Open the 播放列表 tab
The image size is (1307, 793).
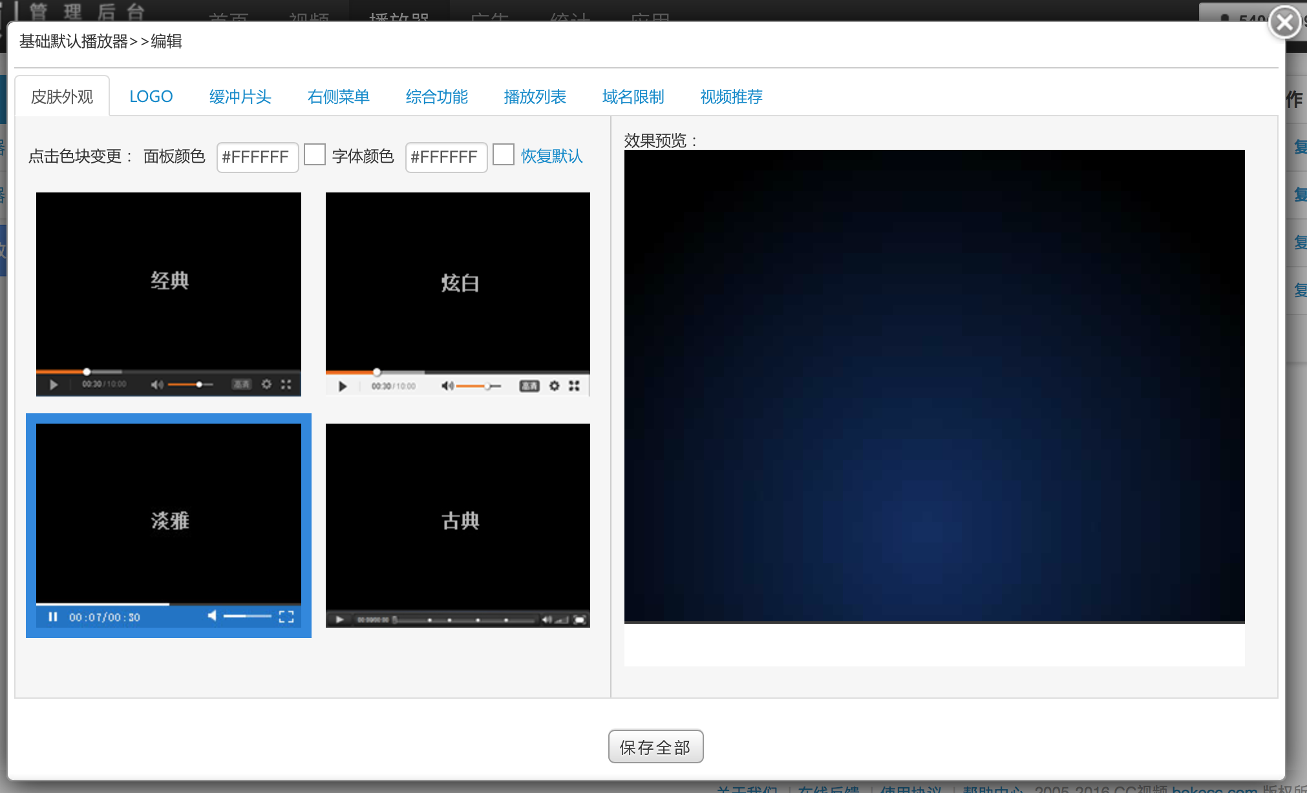535,97
